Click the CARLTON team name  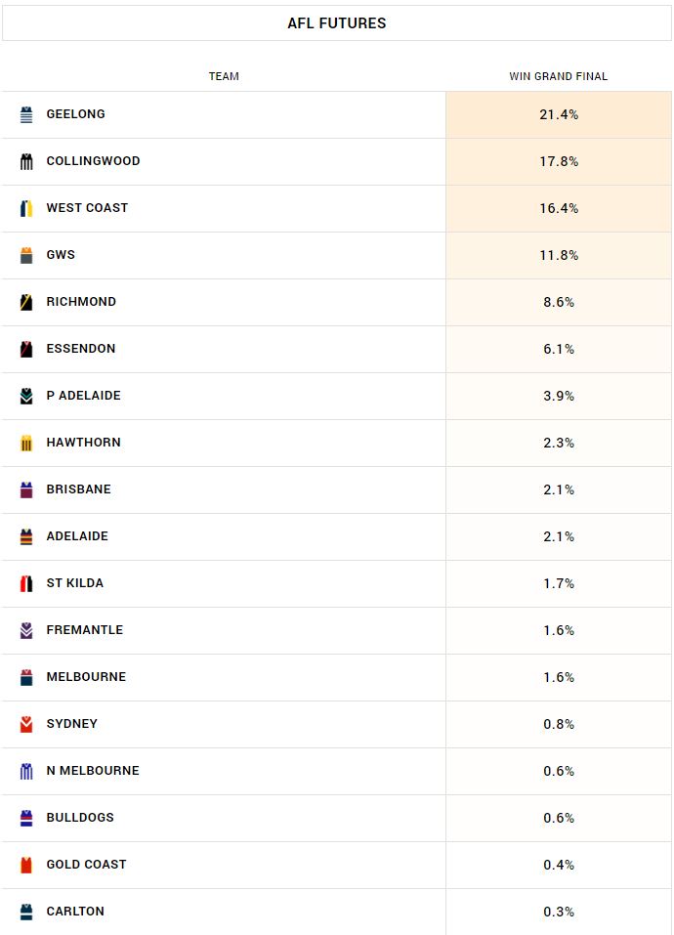(75, 912)
